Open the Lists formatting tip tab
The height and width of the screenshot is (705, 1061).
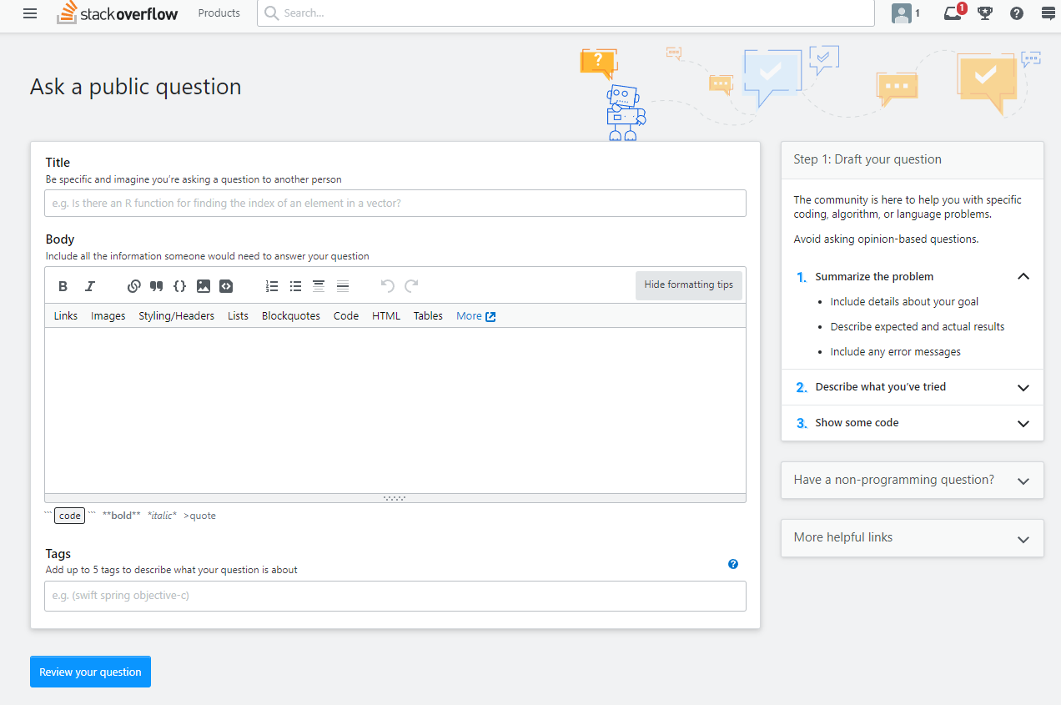click(239, 316)
